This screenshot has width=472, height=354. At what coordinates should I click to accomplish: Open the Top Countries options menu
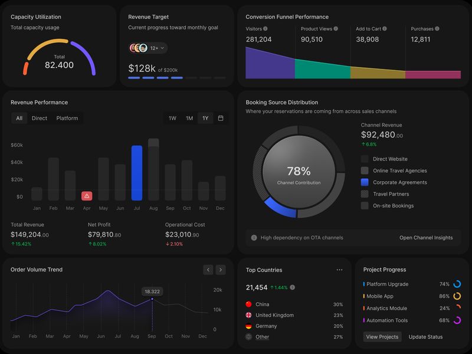340,270
